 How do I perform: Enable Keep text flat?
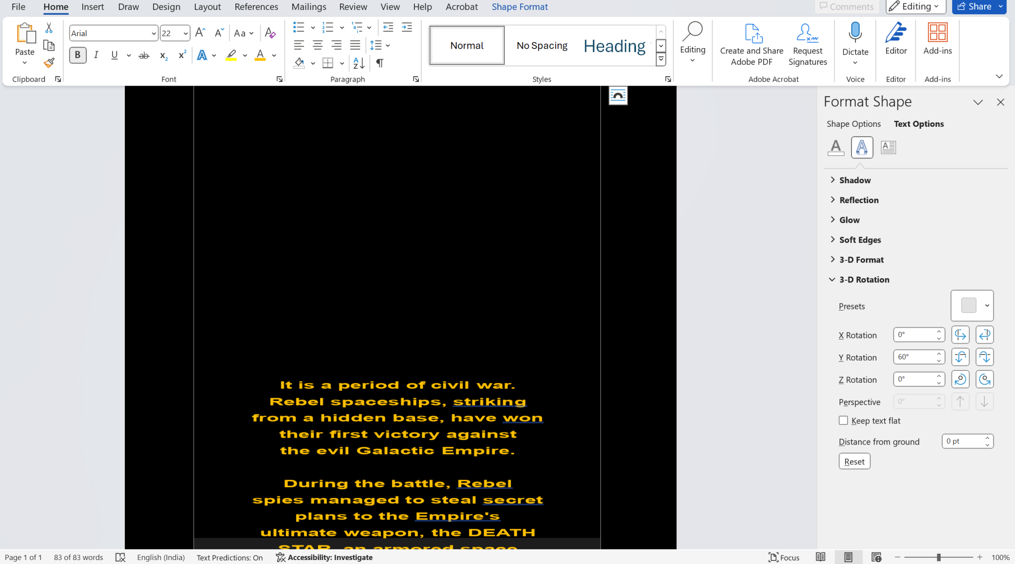point(844,420)
